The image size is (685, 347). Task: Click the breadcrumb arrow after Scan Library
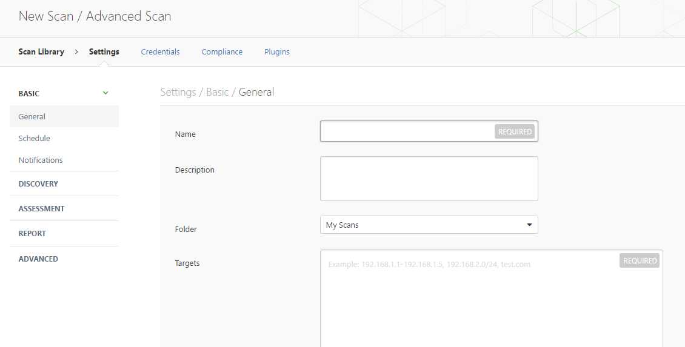[76, 52]
